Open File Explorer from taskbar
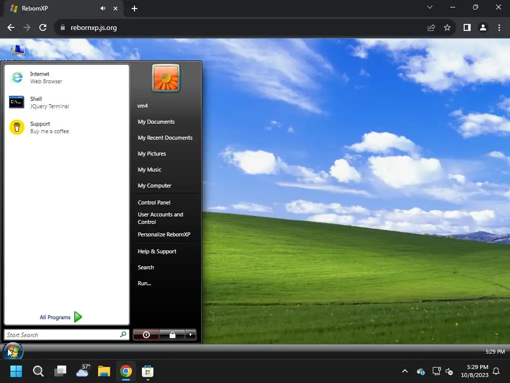This screenshot has width=510, height=383. pyautogui.click(x=104, y=371)
